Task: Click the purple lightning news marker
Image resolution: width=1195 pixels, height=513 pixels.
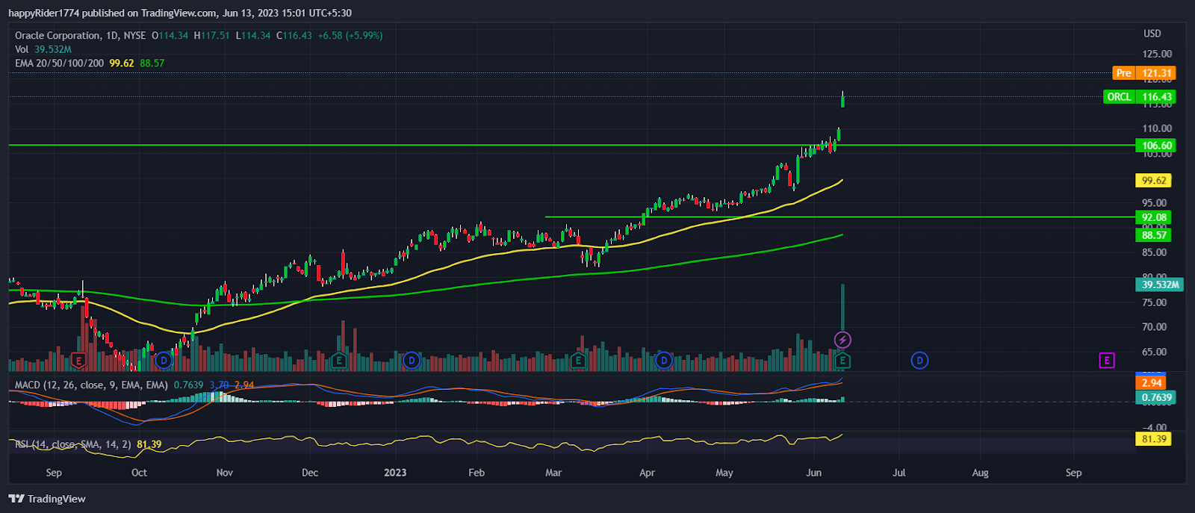Action: (842, 341)
